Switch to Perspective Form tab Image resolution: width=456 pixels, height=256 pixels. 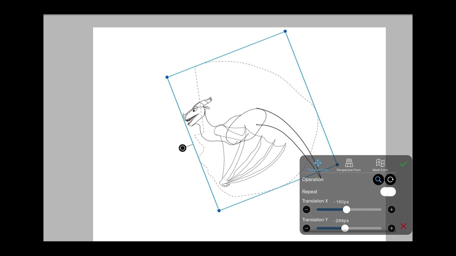pyautogui.click(x=349, y=165)
